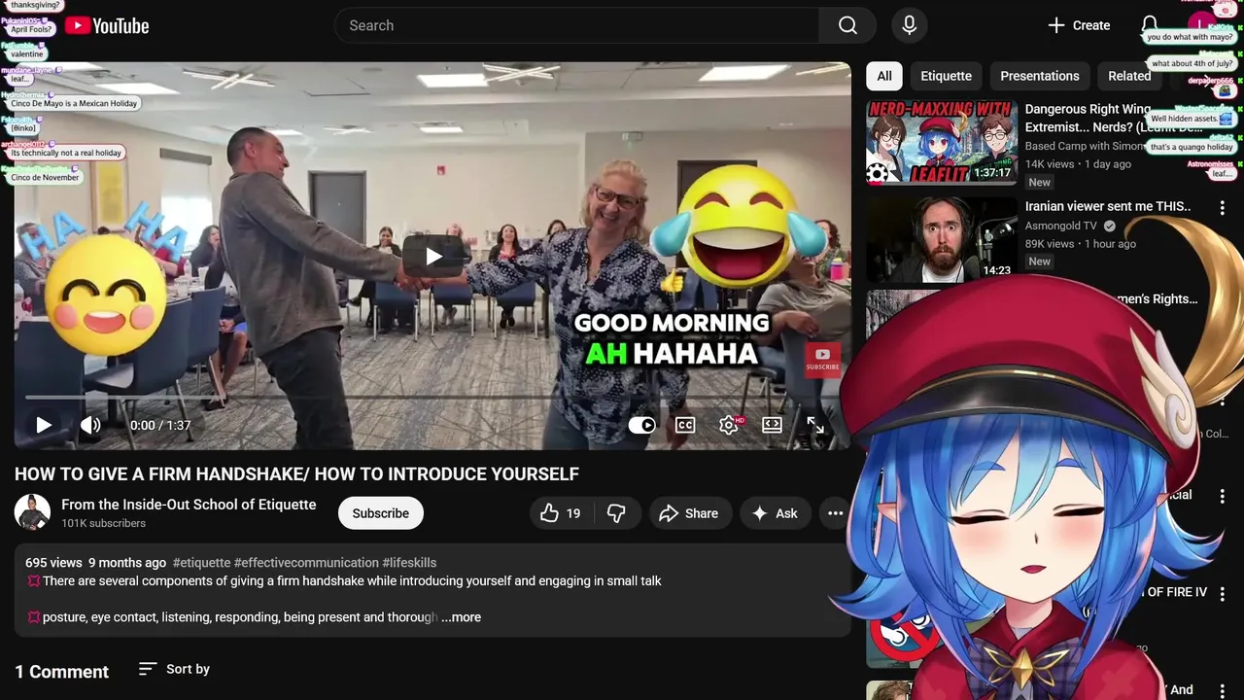Open the #etiquette hashtag
Viewport: 1244px width, 700px height.
coord(201,563)
